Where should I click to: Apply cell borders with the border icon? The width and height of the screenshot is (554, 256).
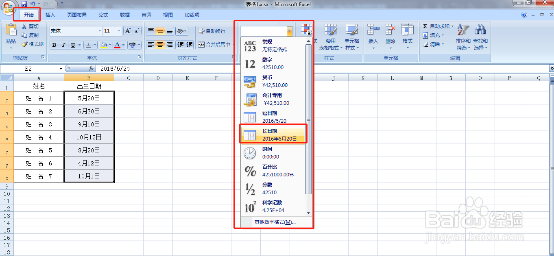[x=88, y=45]
